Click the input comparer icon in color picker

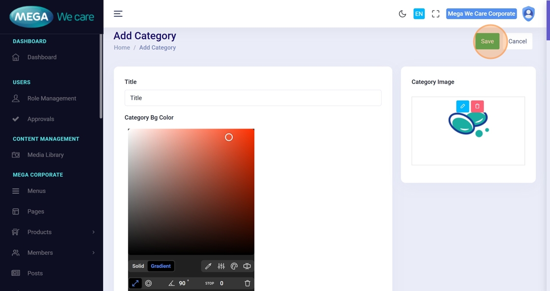pos(247,266)
